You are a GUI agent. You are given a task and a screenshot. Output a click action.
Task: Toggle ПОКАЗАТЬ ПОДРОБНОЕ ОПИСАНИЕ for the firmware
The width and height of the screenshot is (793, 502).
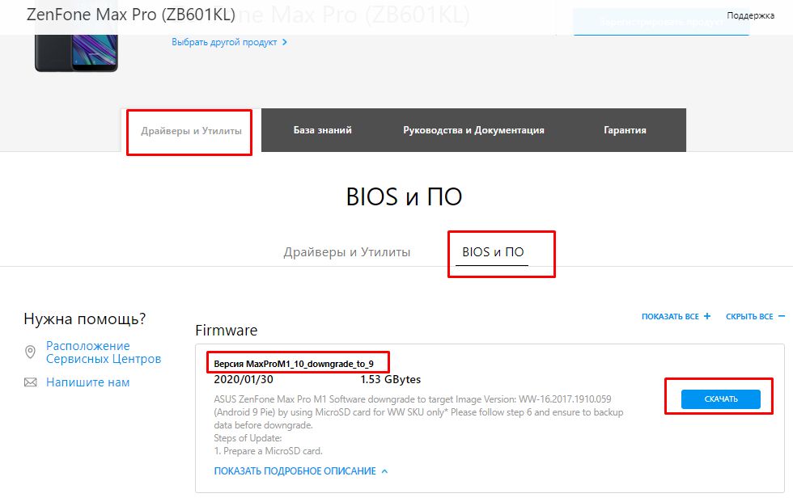click(300, 470)
